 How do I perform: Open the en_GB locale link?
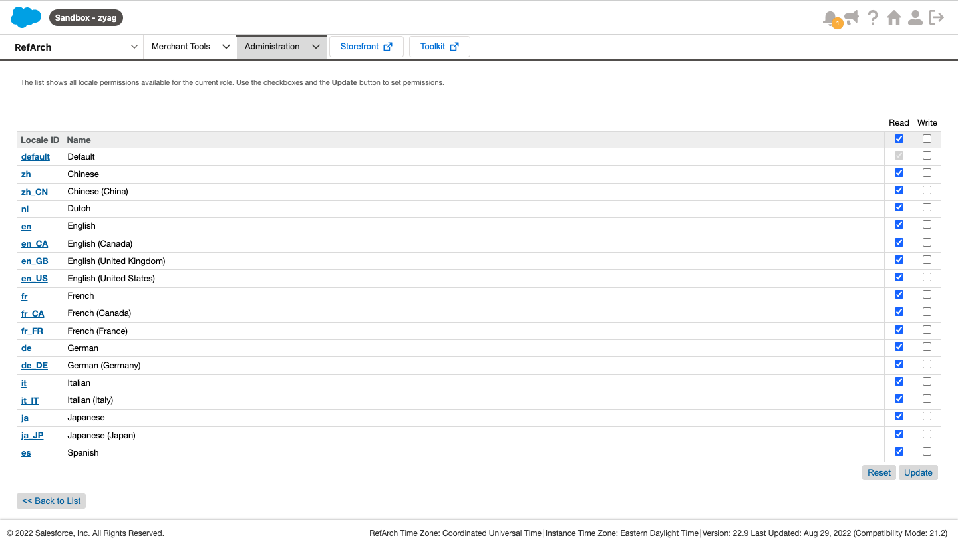35,261
